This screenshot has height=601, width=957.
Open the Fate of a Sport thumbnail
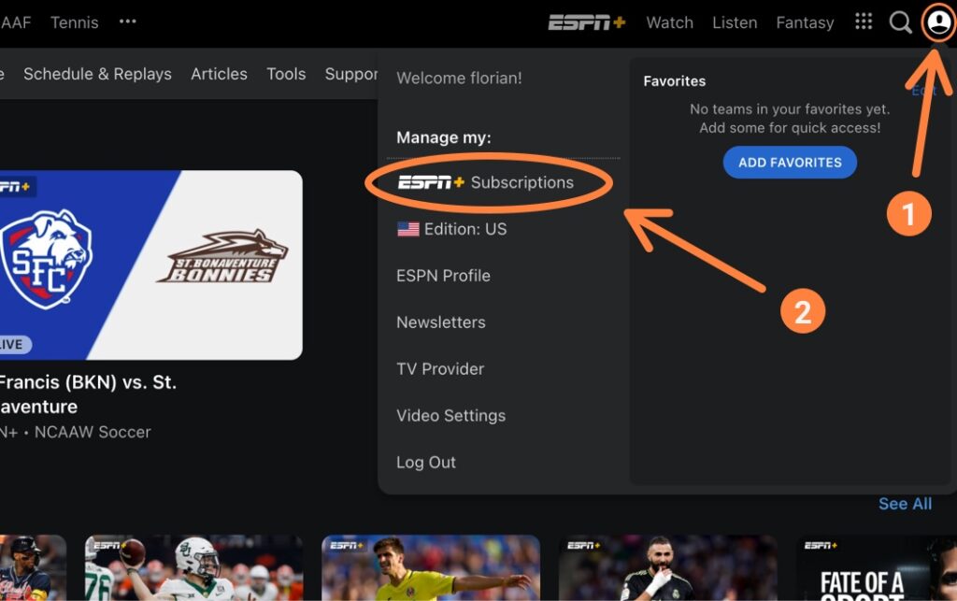click(877, 568)
